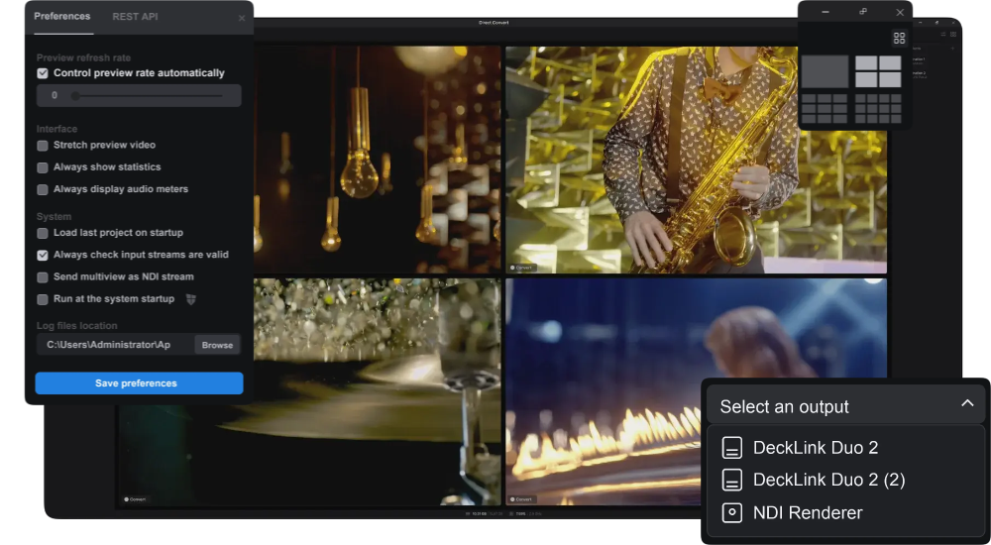991x545 pixels.
Task: Click the Convert badge on flames preview
Action: tap(522, 498)
